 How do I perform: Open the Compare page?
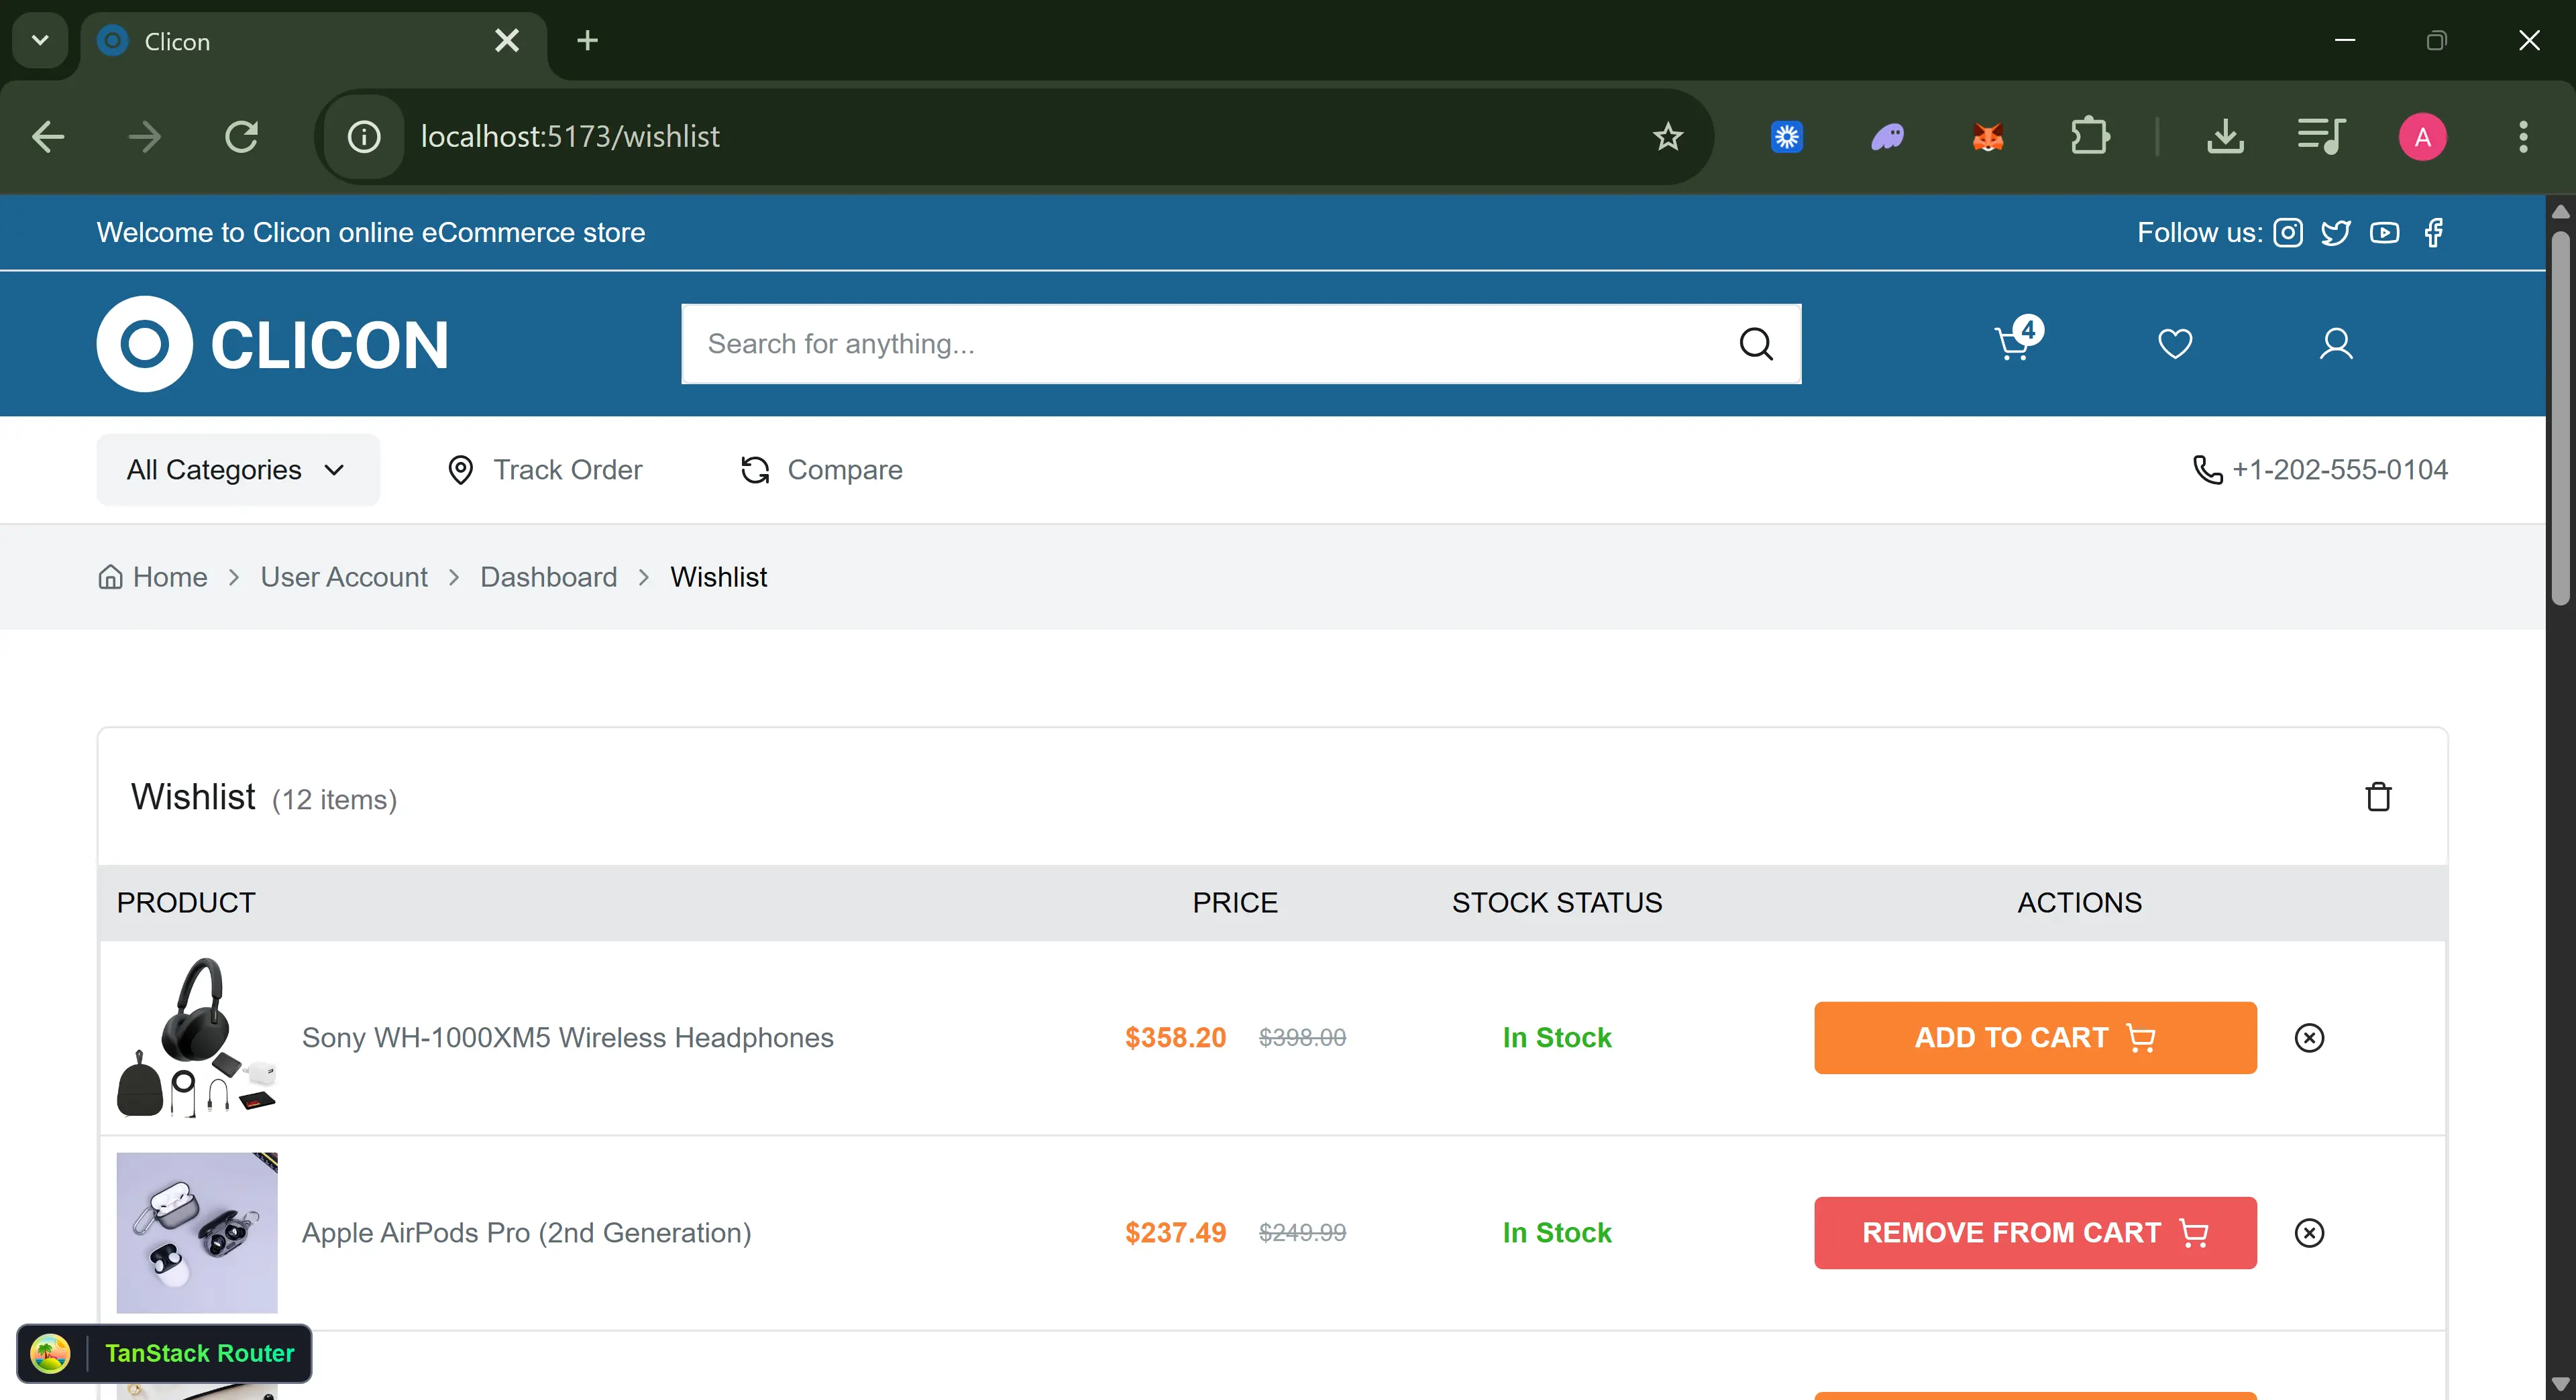821,469
